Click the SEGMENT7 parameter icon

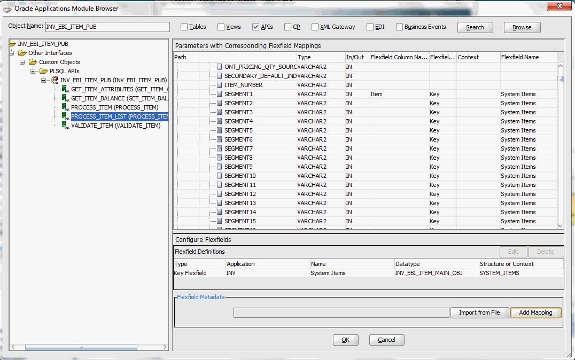point(219,148)
